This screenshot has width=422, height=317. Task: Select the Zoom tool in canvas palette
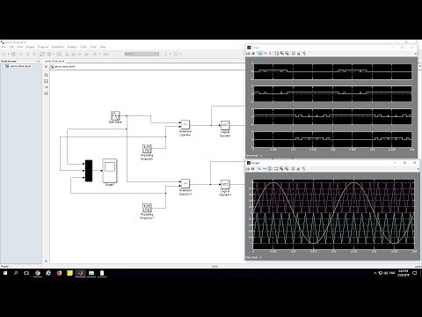click(x=46, y=75)
